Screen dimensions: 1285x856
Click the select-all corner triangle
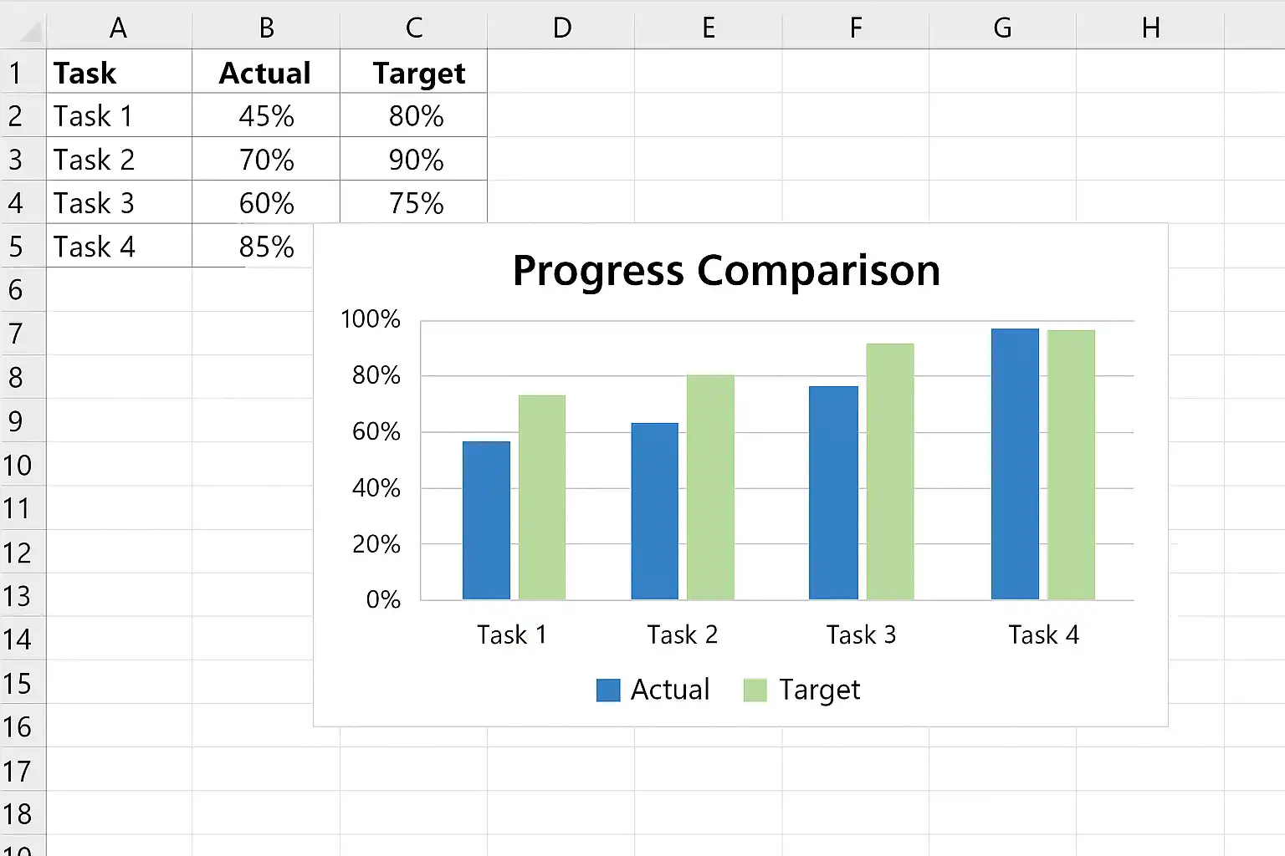30,32
